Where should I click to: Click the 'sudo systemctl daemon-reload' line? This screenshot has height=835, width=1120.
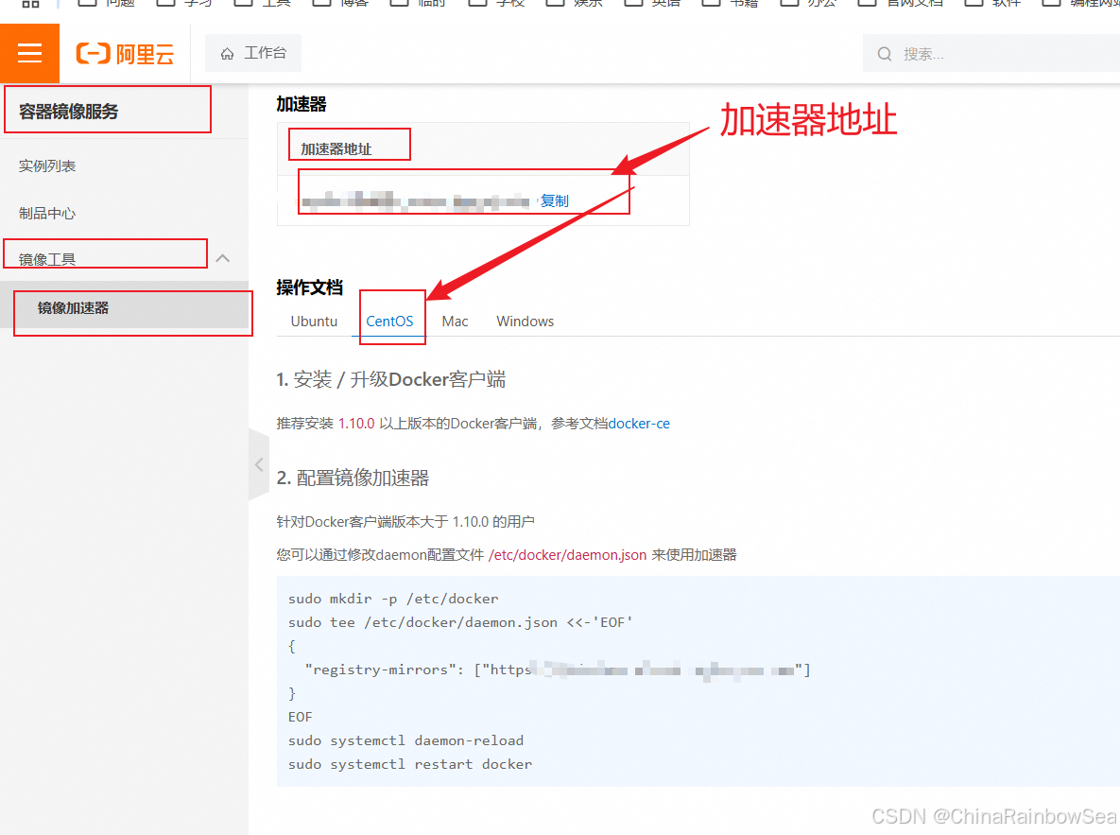[405, 740]
